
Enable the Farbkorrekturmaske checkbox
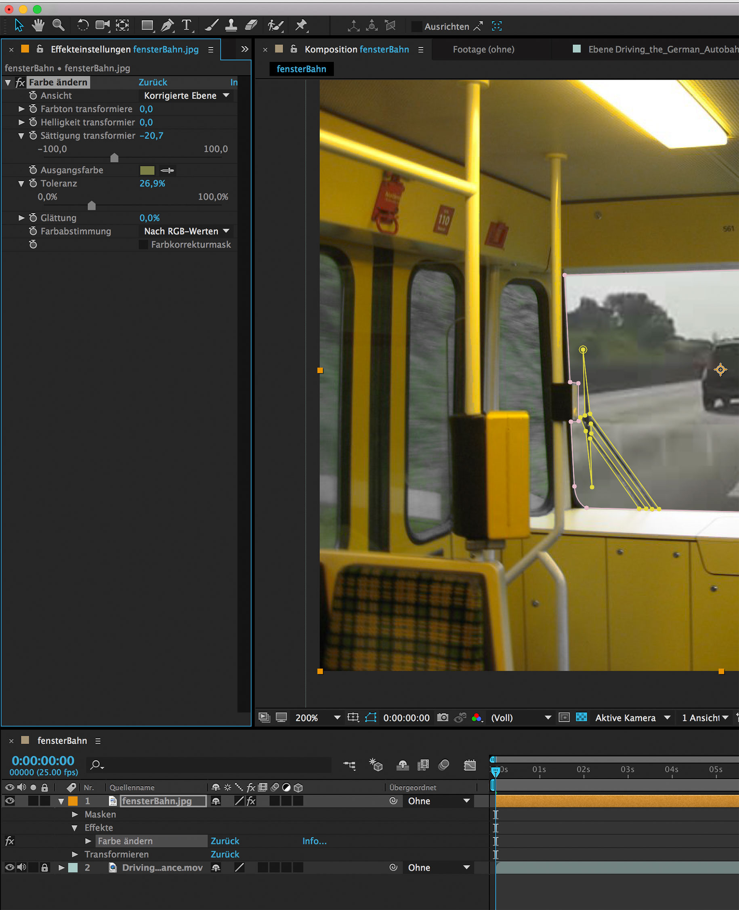click(143, 244)
